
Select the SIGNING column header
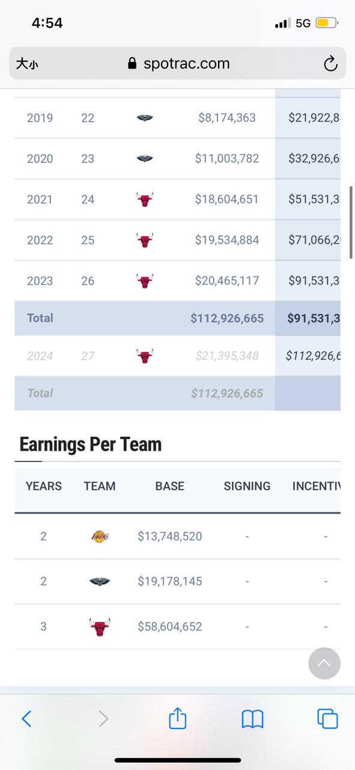click(247, 486)
